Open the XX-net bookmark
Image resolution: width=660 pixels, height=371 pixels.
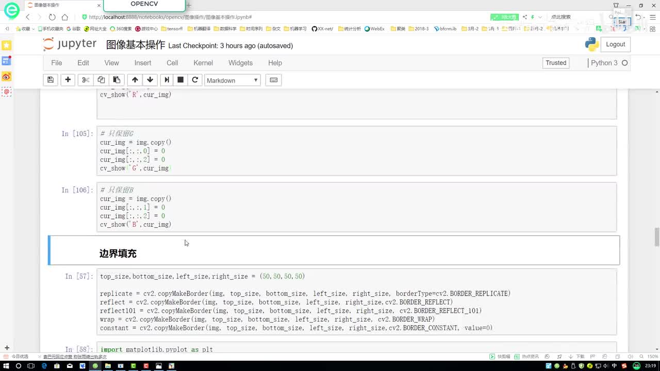(x=322, y=29)
